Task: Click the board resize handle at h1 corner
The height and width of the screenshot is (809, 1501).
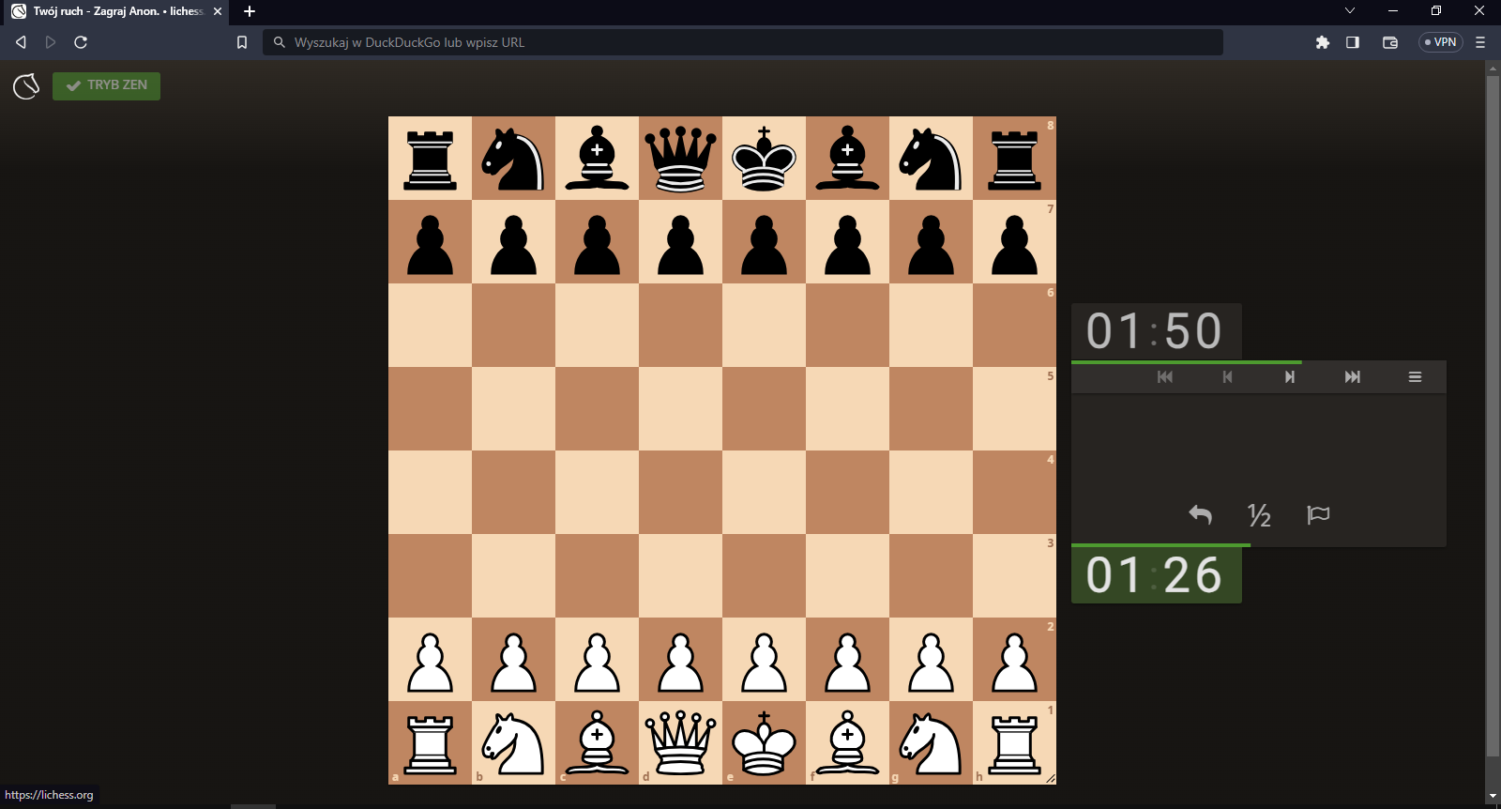Action: (1051, 779)
